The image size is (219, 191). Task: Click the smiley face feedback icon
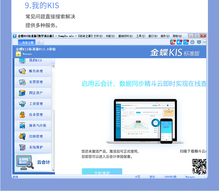(x=192, y=42)
